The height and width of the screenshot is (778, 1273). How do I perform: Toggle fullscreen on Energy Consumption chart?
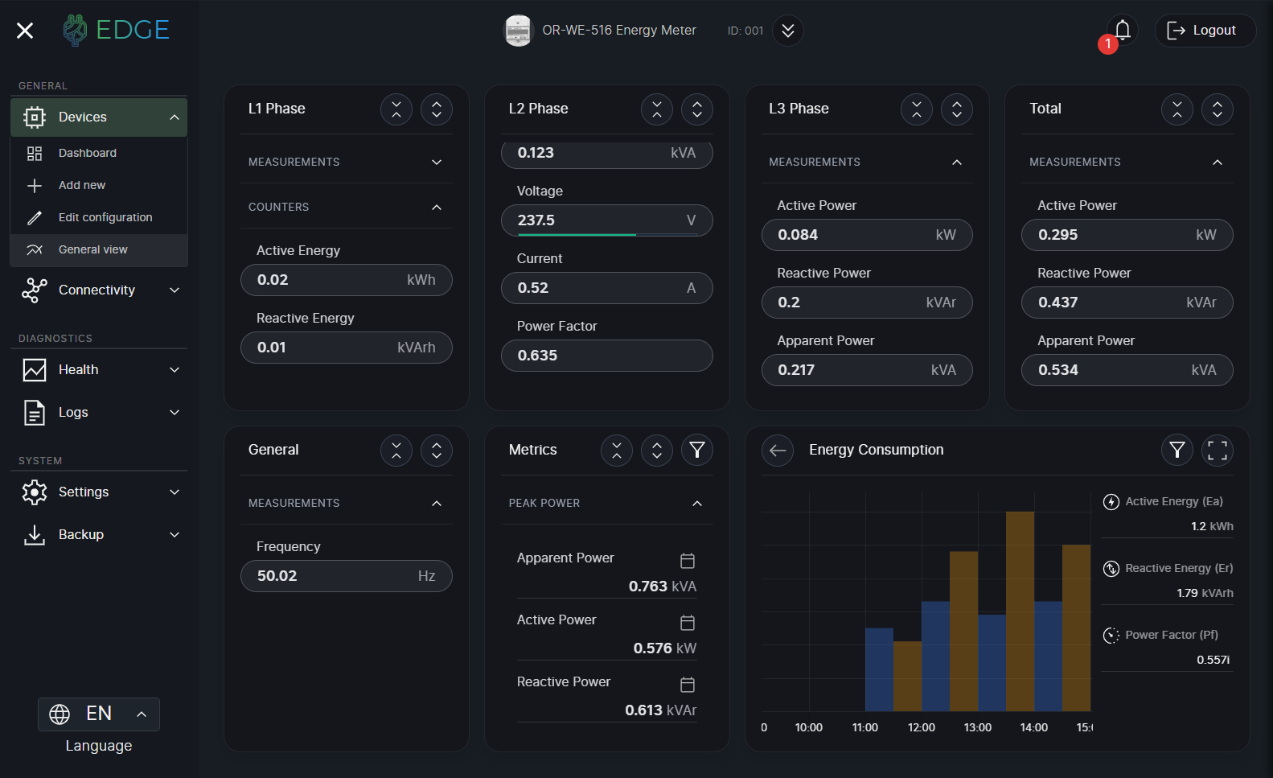tap(1218, 451)
